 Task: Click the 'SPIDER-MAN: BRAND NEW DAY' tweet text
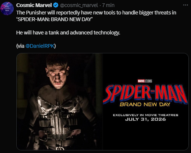[x=54, y=19]
